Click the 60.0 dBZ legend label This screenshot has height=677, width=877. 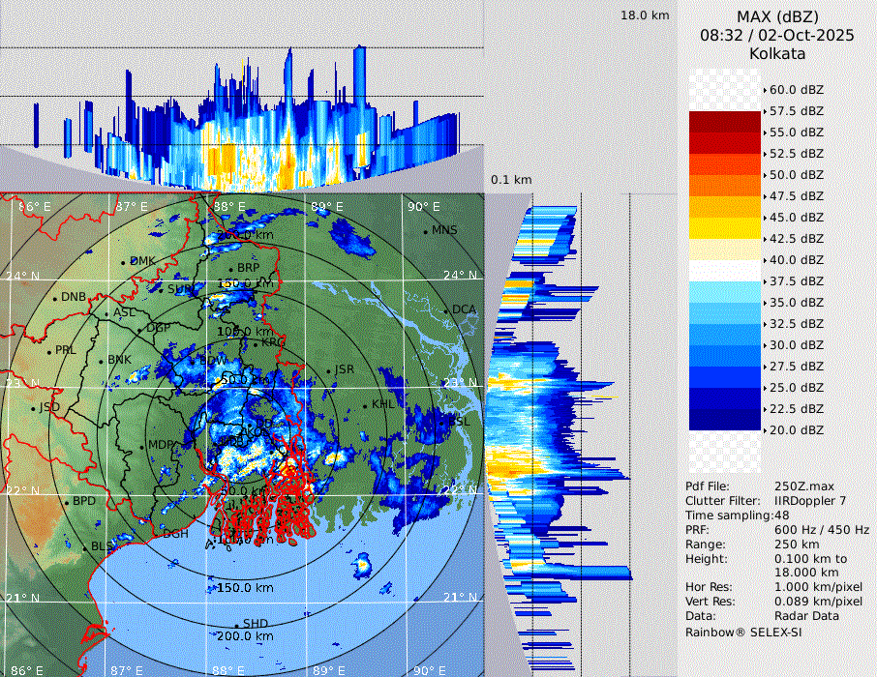[x=796, y=90]
